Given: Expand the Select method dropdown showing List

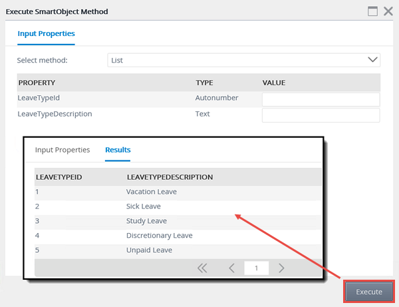Looking at the screenshot, I should [x=244, y=60].
